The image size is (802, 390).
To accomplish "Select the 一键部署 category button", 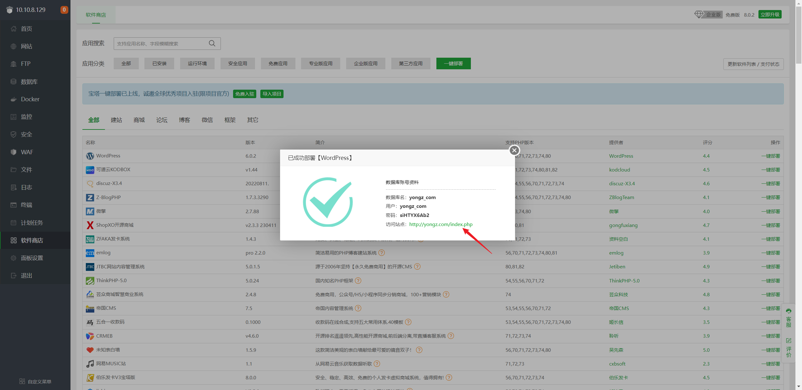I will point(453,64).
